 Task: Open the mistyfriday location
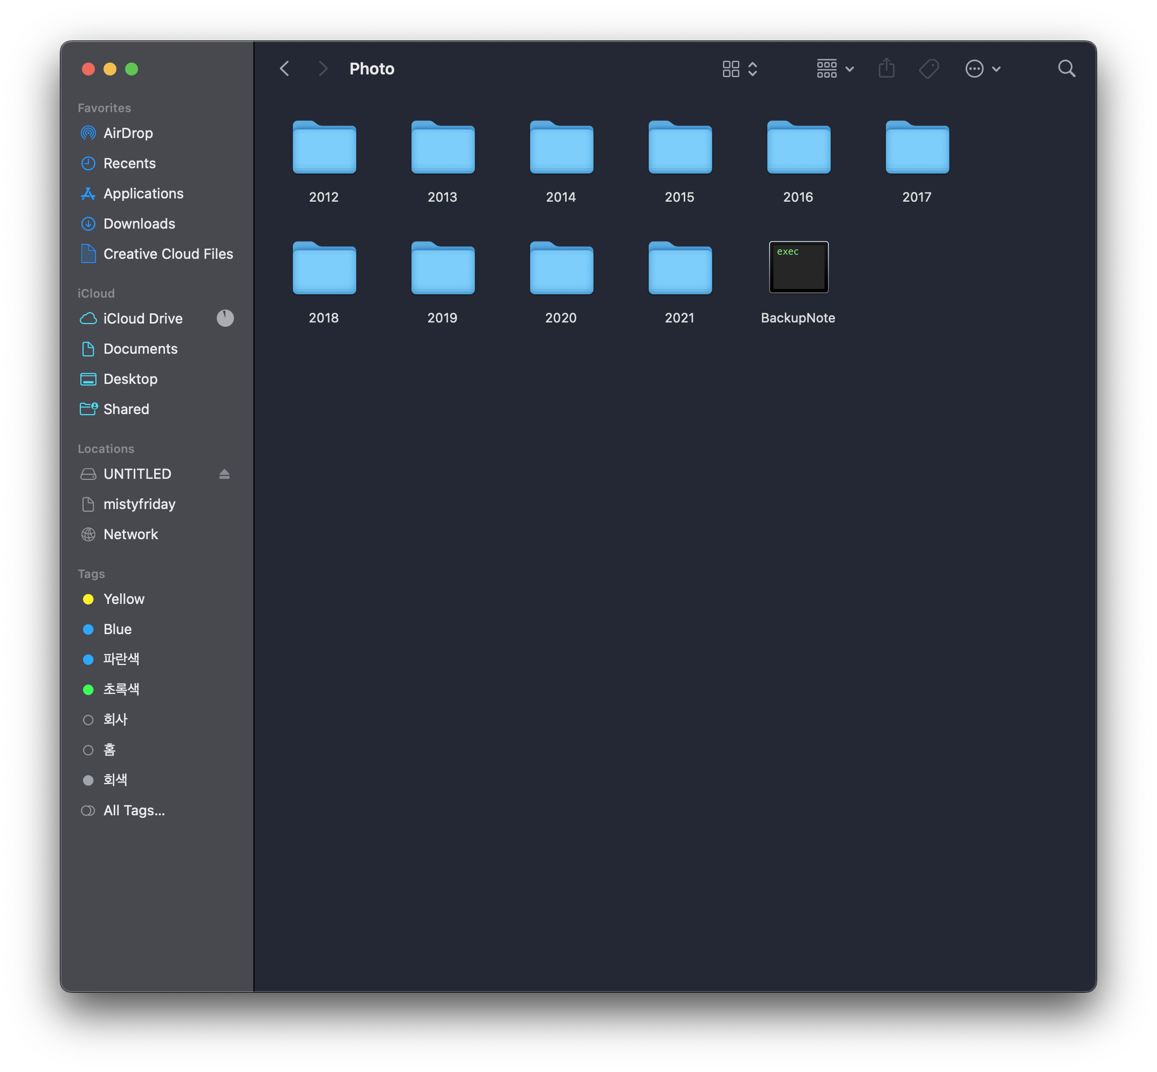pyautogui.click(x=139, y=504)
